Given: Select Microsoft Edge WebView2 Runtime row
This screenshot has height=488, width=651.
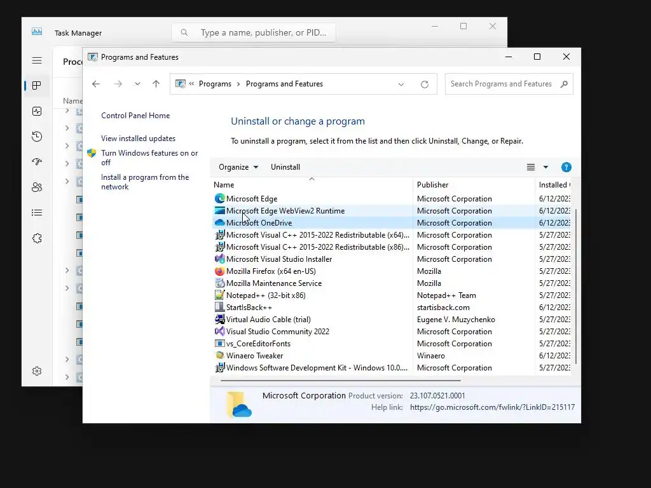Looking at the screenshot, I should [392, 211].
